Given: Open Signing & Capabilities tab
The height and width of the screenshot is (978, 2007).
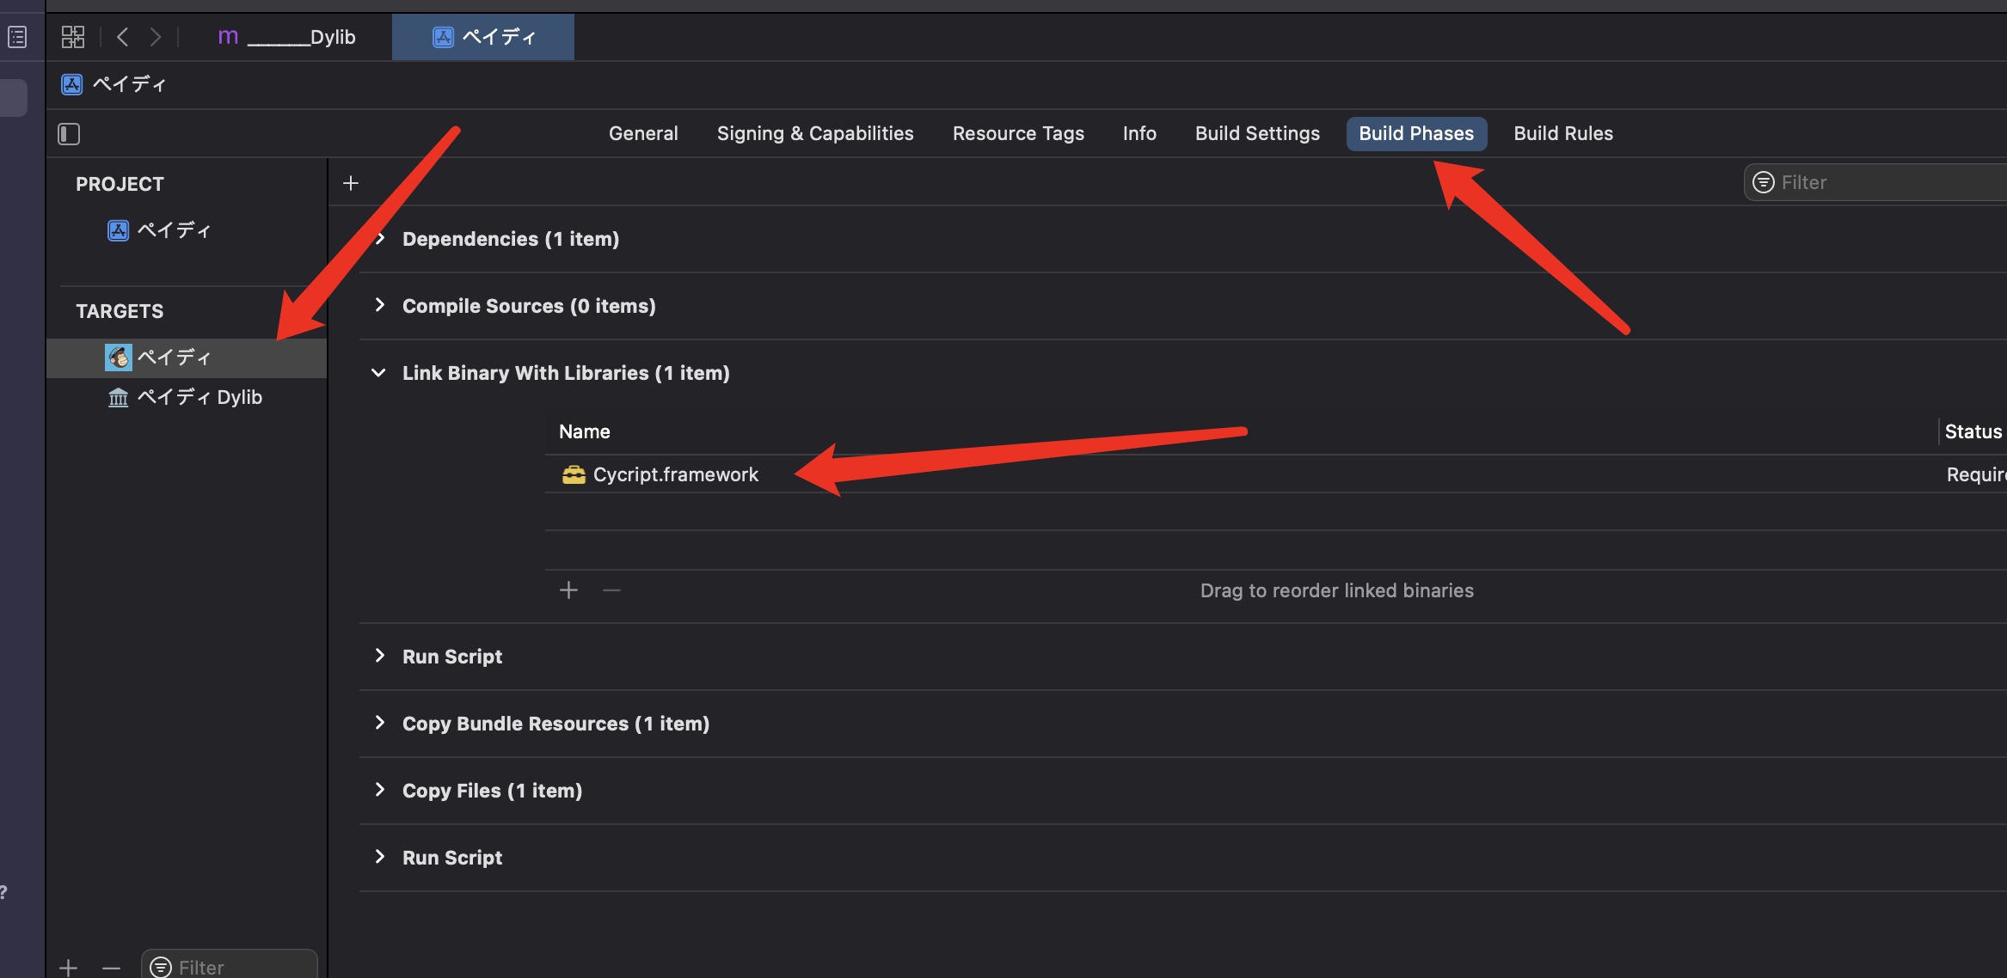Looking at the screenshot, I should click(x=815, y=134).
